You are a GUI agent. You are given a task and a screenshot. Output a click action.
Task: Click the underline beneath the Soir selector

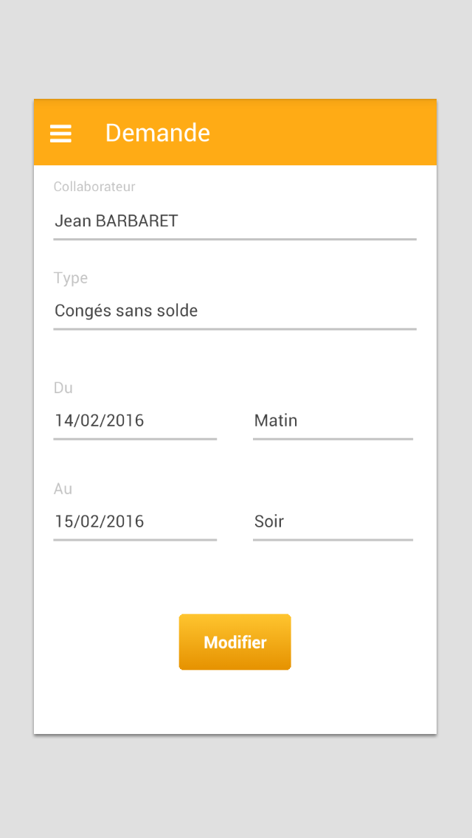(x=333, y=539)
